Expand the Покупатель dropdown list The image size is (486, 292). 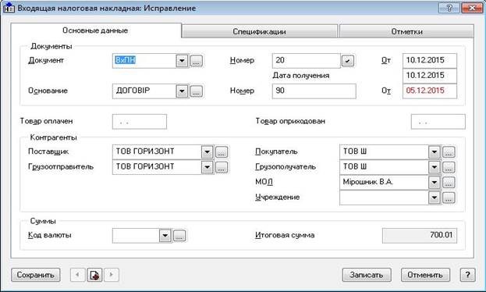[x=435, y=152]
